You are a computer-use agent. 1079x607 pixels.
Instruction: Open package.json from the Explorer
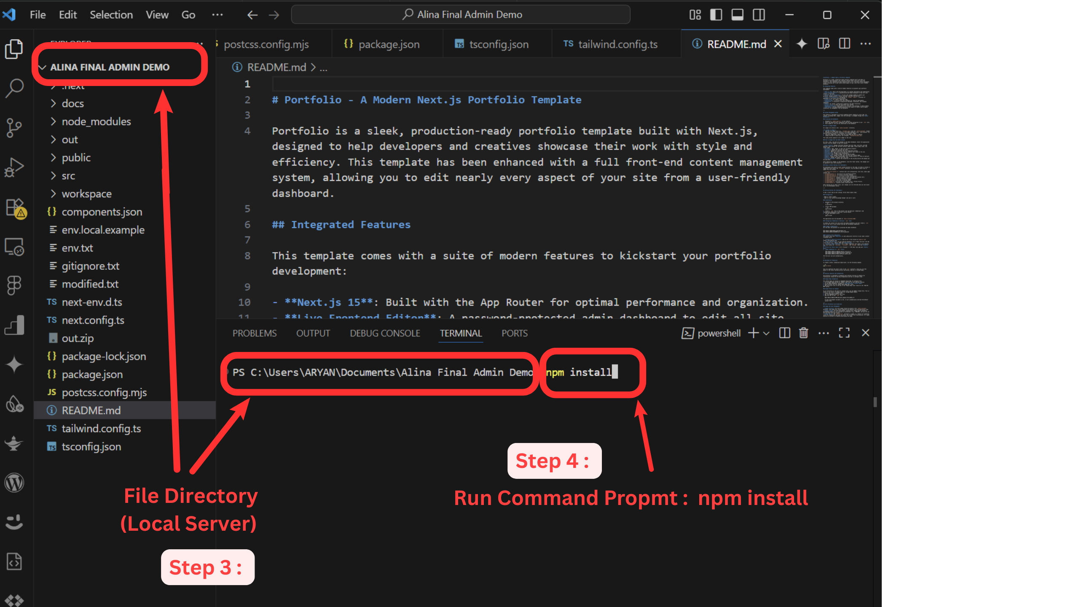click(92, 374)
